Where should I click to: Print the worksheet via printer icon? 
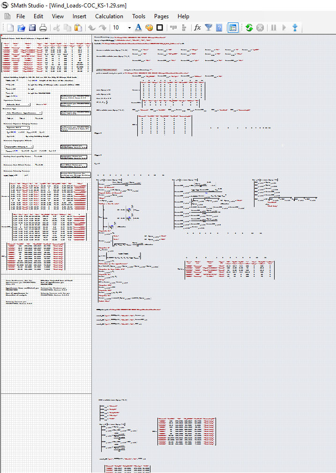pos(43,28)
